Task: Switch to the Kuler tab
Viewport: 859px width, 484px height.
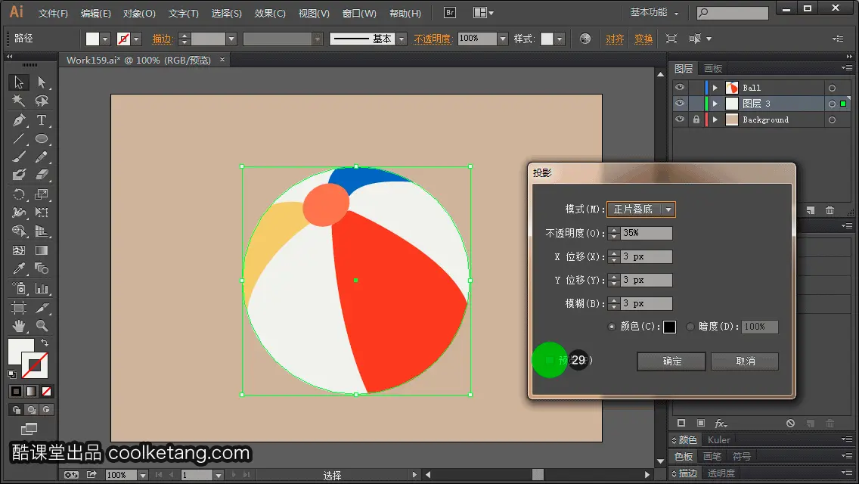Action: pyautogui.click(x=719, y=439)
